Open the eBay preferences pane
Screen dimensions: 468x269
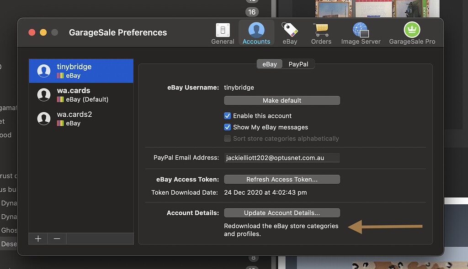coord(290,34)
